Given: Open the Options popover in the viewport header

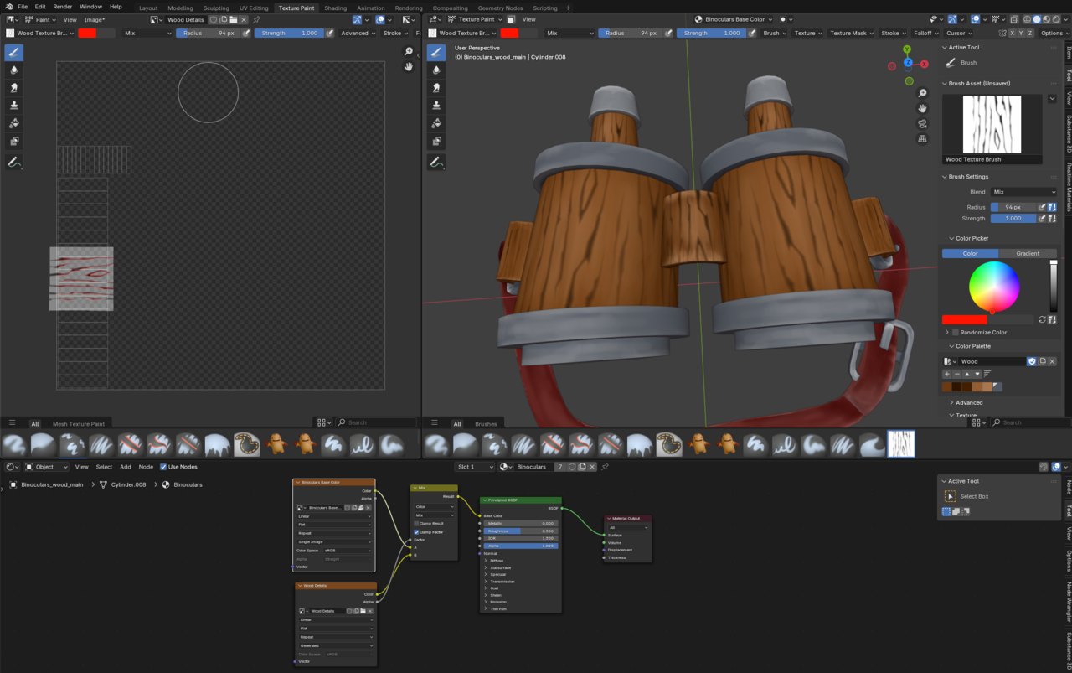Looking at the screenshot, I should [1052, 33].
